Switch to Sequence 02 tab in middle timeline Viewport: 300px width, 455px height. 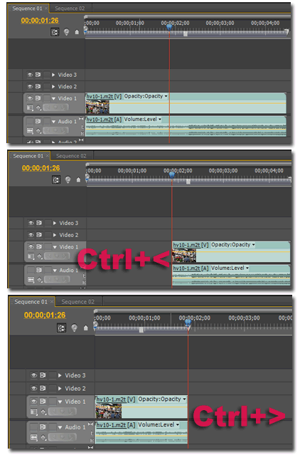pos(71,156)
